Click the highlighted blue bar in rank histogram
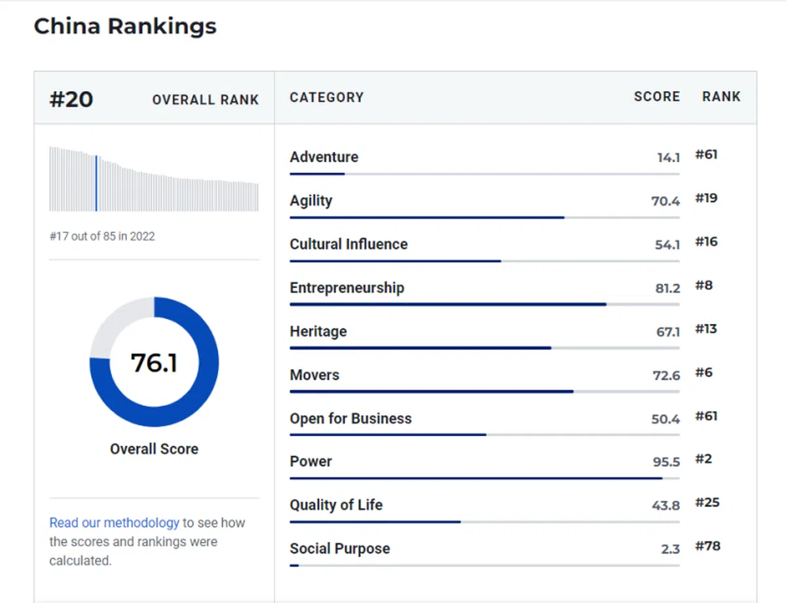 96,183
